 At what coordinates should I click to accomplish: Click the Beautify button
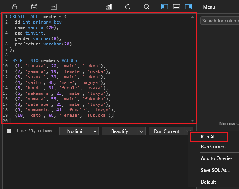(x=119, y=131)
